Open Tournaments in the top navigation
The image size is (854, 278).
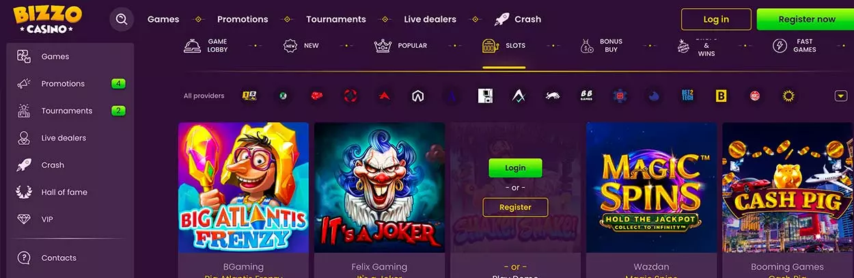336,19
